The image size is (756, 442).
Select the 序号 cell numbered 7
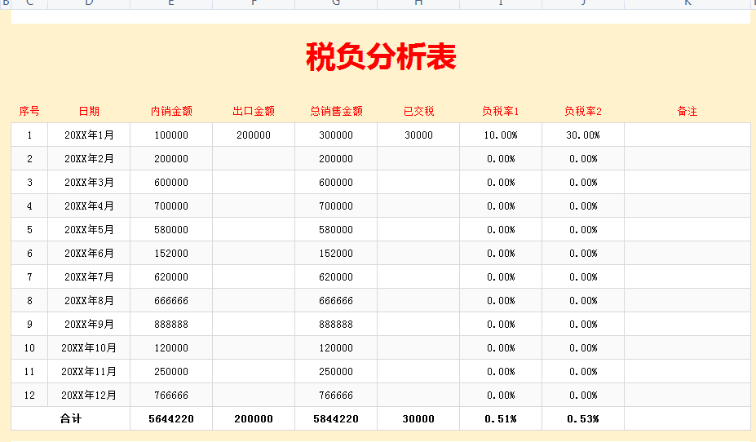click(x=29, y=276)
